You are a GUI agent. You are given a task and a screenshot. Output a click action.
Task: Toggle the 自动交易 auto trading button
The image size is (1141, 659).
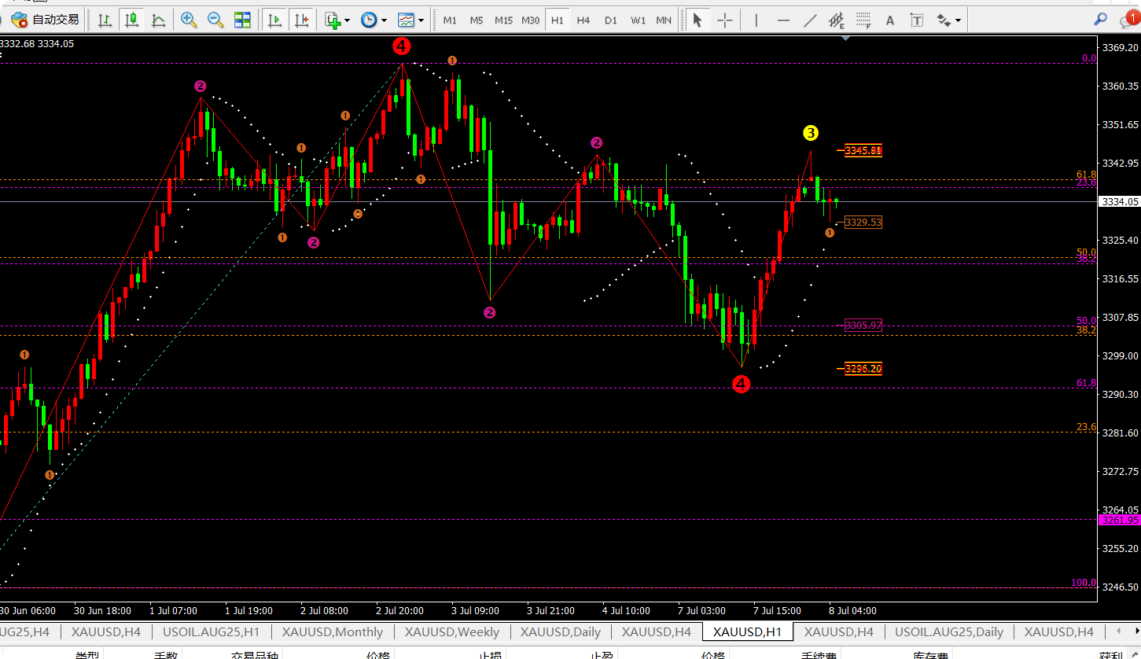point(45,20)
